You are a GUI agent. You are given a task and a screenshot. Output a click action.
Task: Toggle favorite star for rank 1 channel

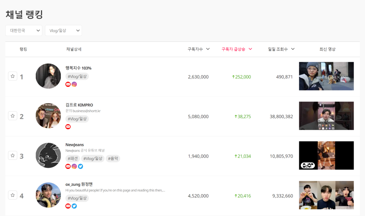coord(12,76)
